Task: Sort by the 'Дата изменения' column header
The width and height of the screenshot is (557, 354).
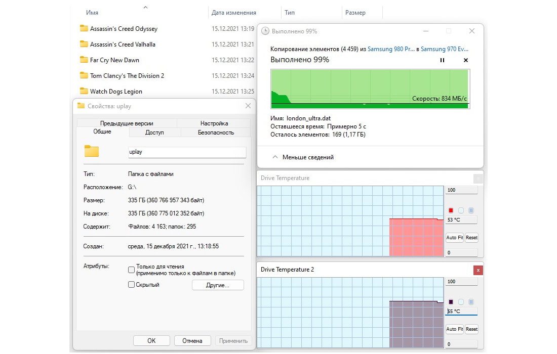Action: (x=234, y=13)
